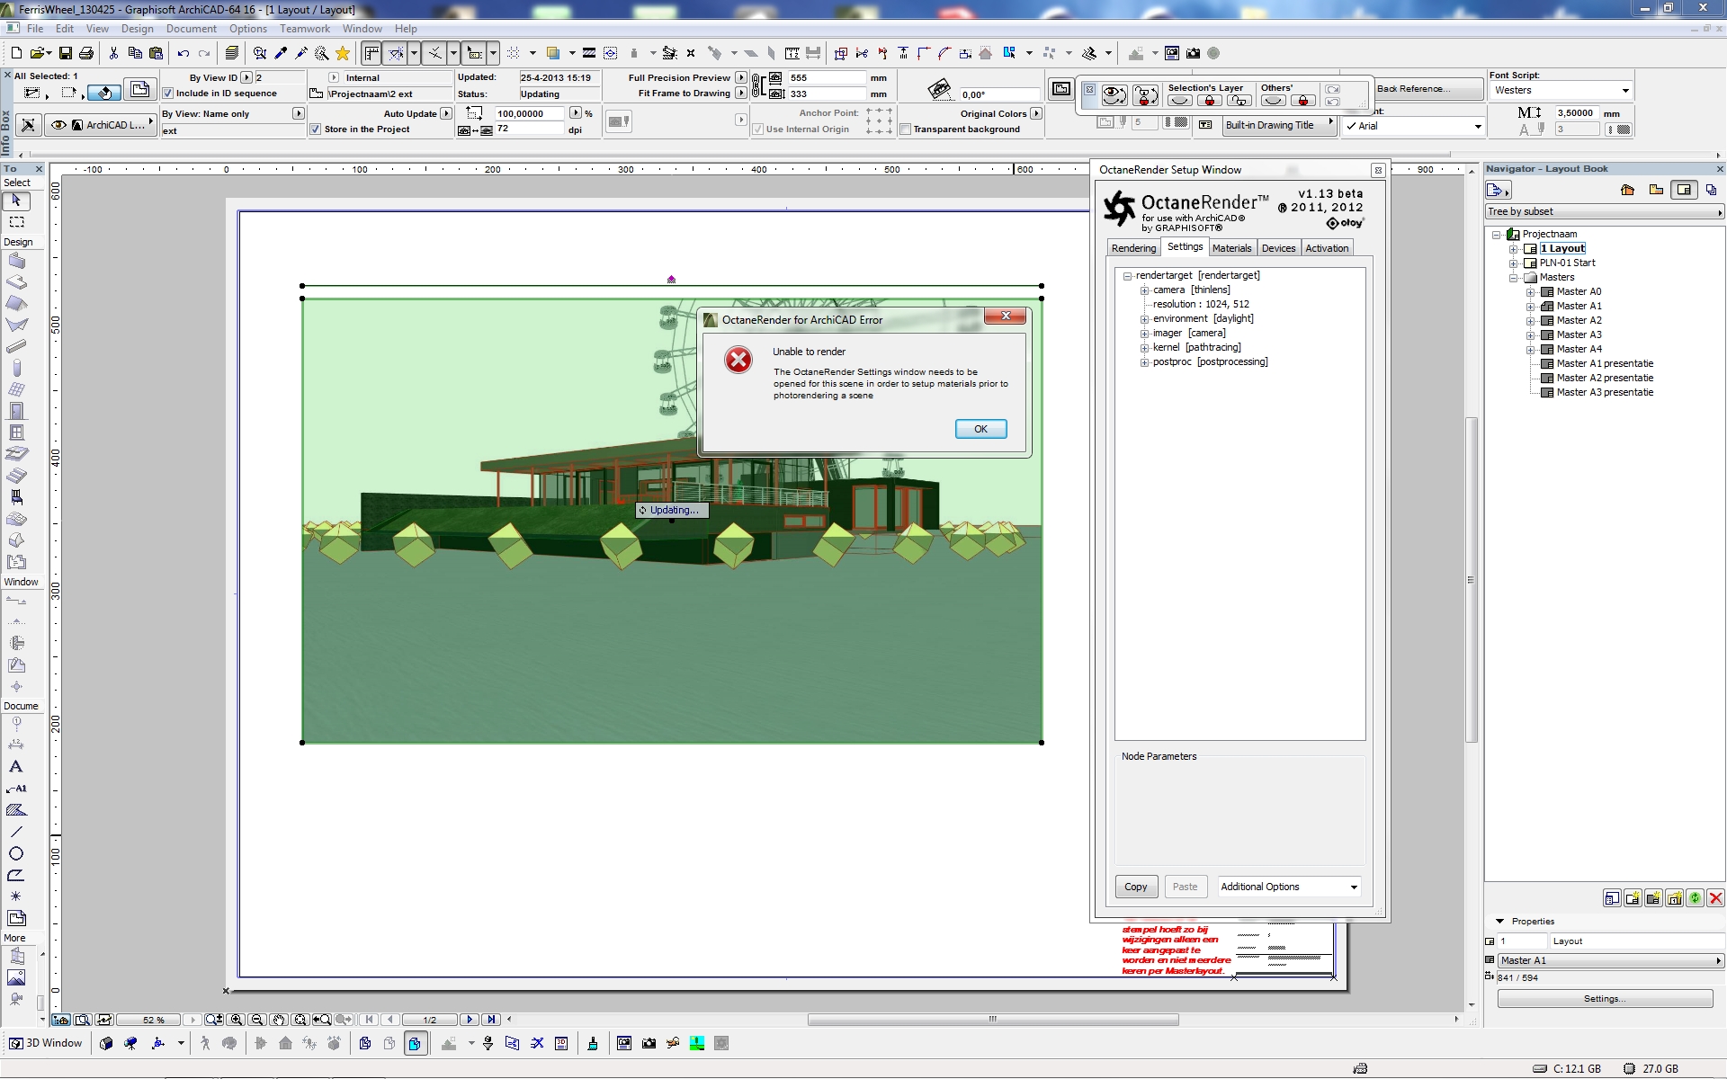Select the Arrow tool in toolbox

tap(16, 201)
